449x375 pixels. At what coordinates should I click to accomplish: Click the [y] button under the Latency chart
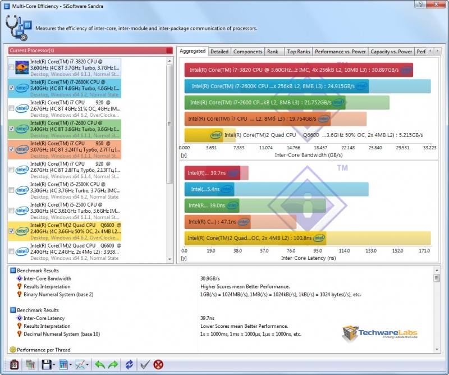[184, 258]
